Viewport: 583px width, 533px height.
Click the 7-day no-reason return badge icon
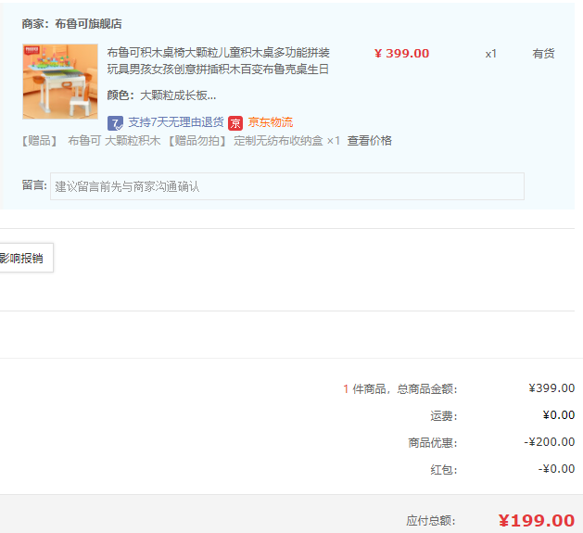[115, 123]
